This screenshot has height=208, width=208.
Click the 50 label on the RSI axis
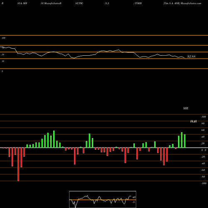pyautogui.click(x=3, y=54)
